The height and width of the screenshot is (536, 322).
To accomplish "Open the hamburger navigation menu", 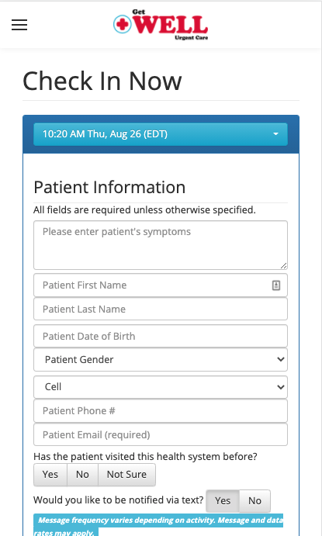I will (x=19, y=25).
